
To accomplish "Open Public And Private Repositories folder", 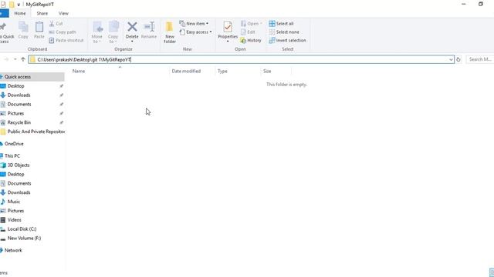I will point(32,132).
